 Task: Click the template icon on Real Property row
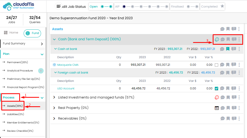coord(217,108)
